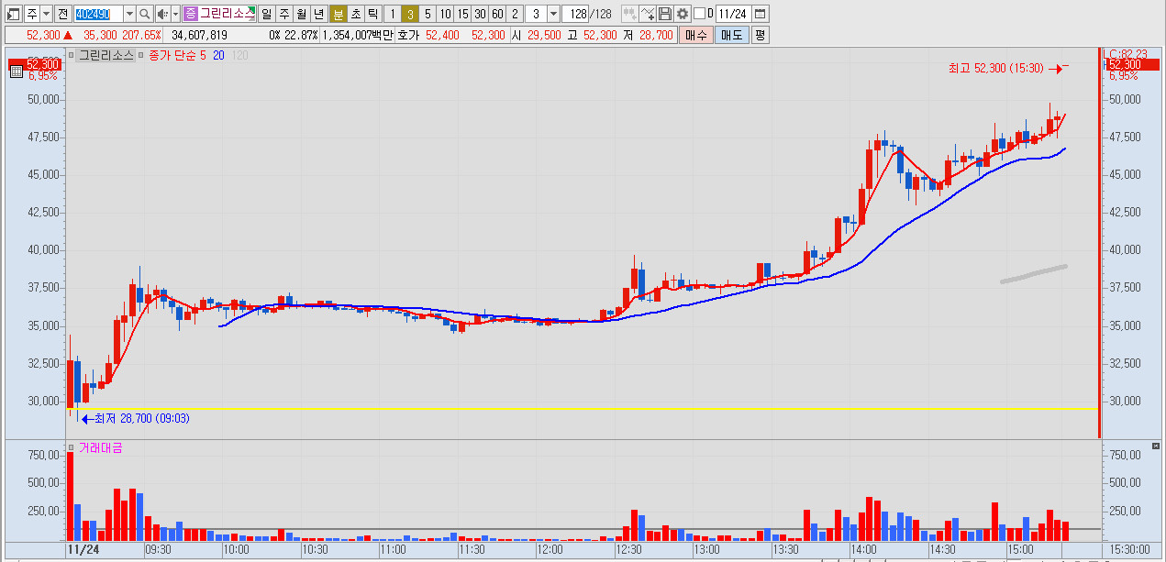This screenshot has height=562, width=1166.
Task: Click the date field 11/24
Action: tap(734, 14)
